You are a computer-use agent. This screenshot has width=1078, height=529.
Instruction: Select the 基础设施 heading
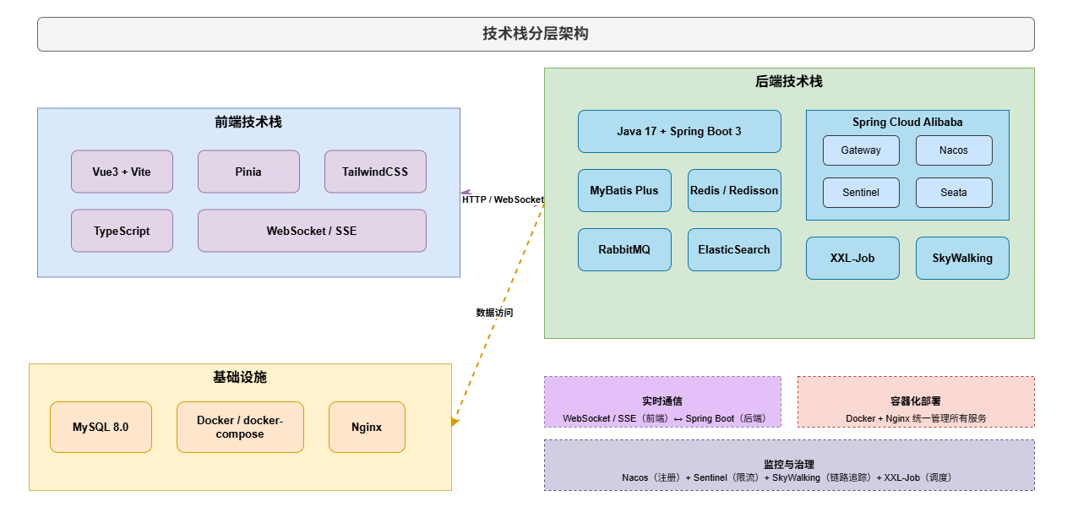(x=240, y=377)
